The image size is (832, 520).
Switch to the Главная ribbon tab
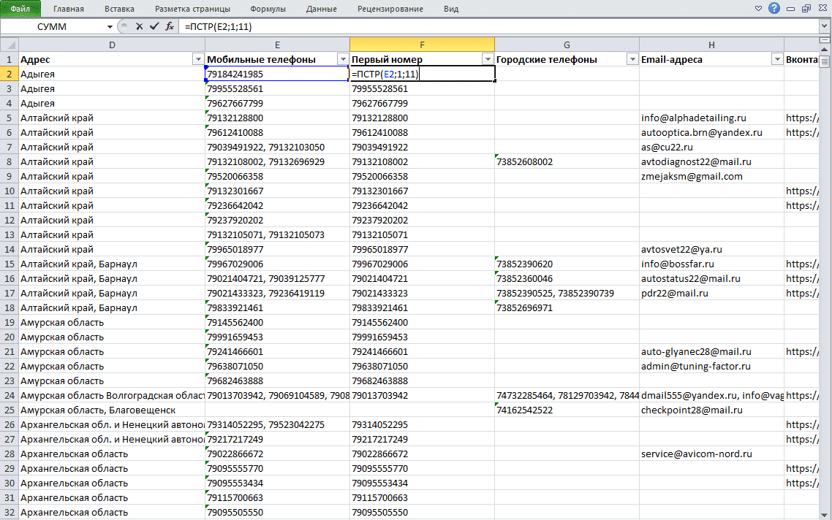pos(69,9)
